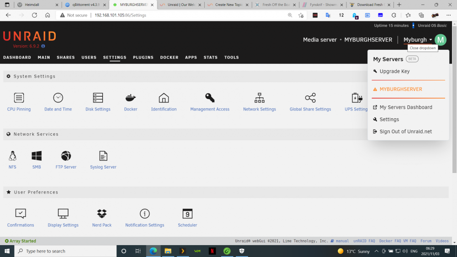Go to the Dashboard tab
The image size is (457, 257).
click(17, 58)
